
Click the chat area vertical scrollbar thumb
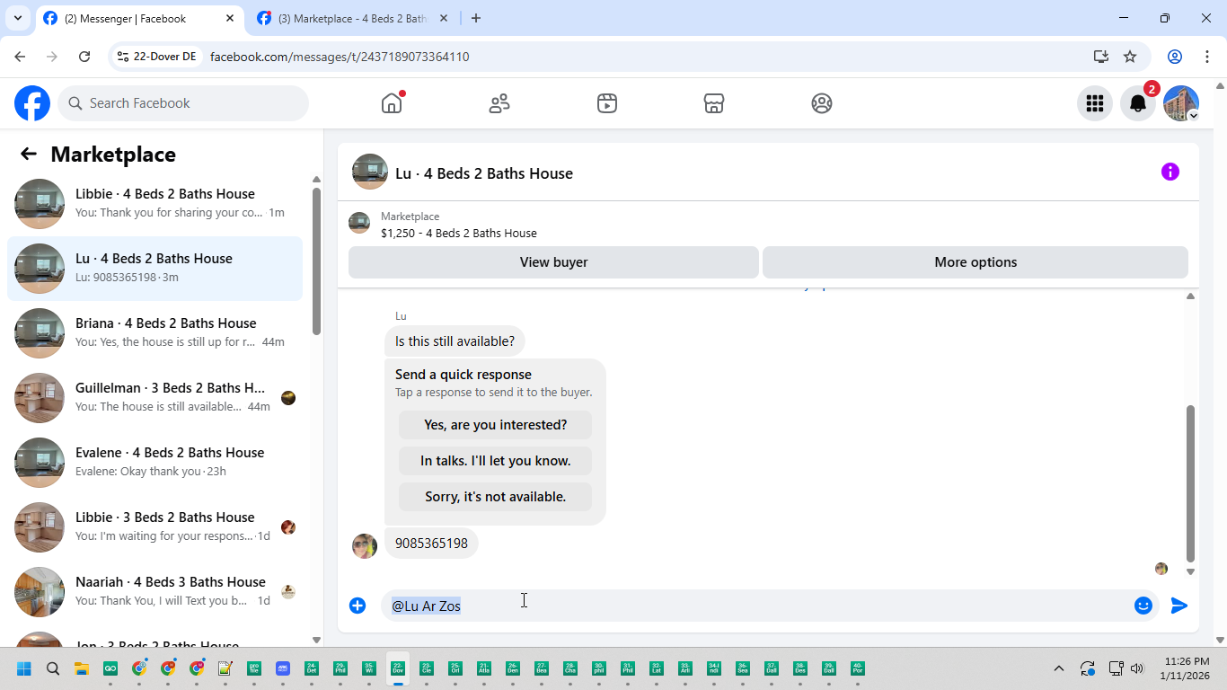click(x=1190, y=483)
